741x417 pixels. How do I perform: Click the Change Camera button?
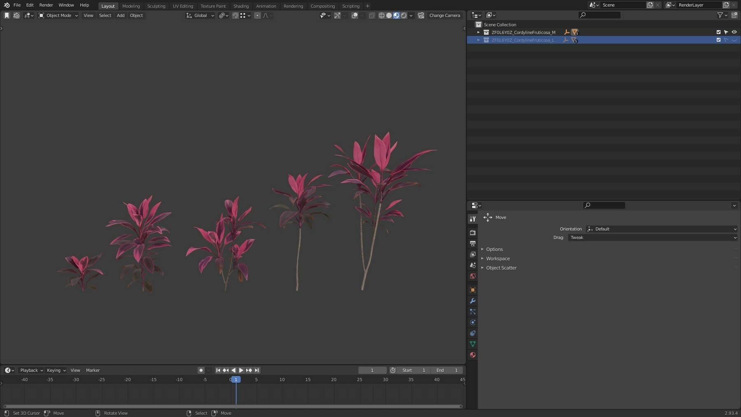tap(445, 15)
